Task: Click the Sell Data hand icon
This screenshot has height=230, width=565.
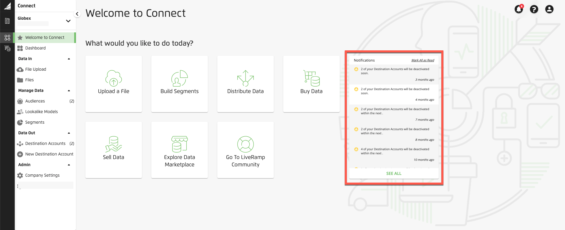Action: [114, 144]
